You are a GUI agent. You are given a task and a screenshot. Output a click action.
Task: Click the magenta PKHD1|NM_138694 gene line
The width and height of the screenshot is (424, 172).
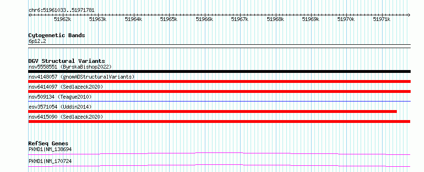coord(219,153)
